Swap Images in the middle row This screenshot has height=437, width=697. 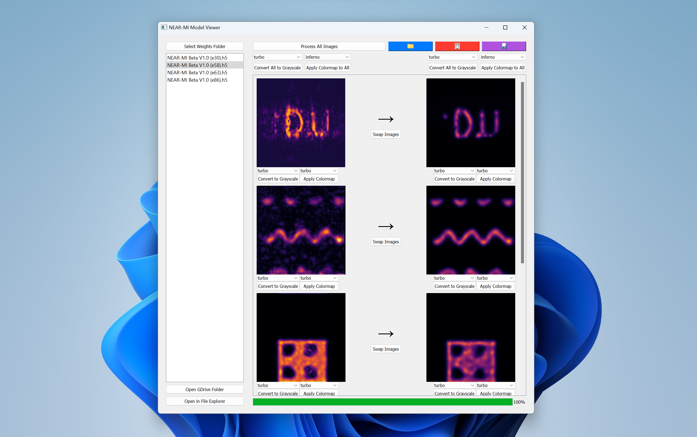pyautogui.click(x=385, y=241)
